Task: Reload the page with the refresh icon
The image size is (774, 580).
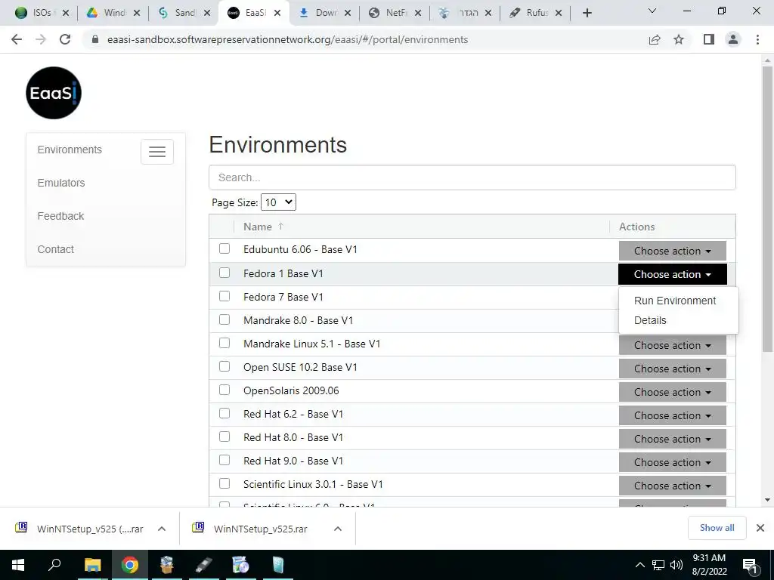Action: 65,39
